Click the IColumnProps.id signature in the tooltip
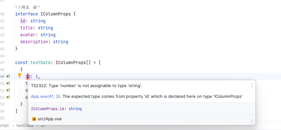The width and height of the screenshot is (281, 130). tap(56, 109)
